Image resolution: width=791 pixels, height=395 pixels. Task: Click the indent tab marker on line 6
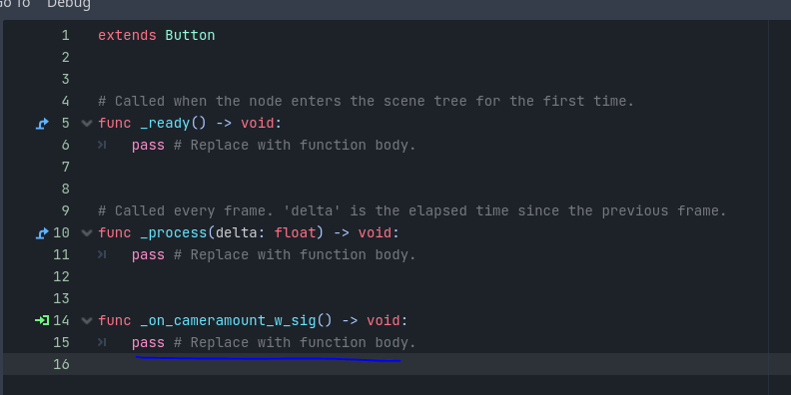pos(102,145)
